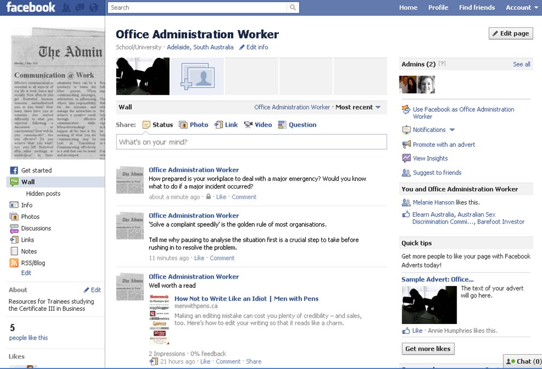Click the thumbs-up icon under Sample Advert
The height and width of the screenshot is (369, 542).
click(x=406, y=331)
